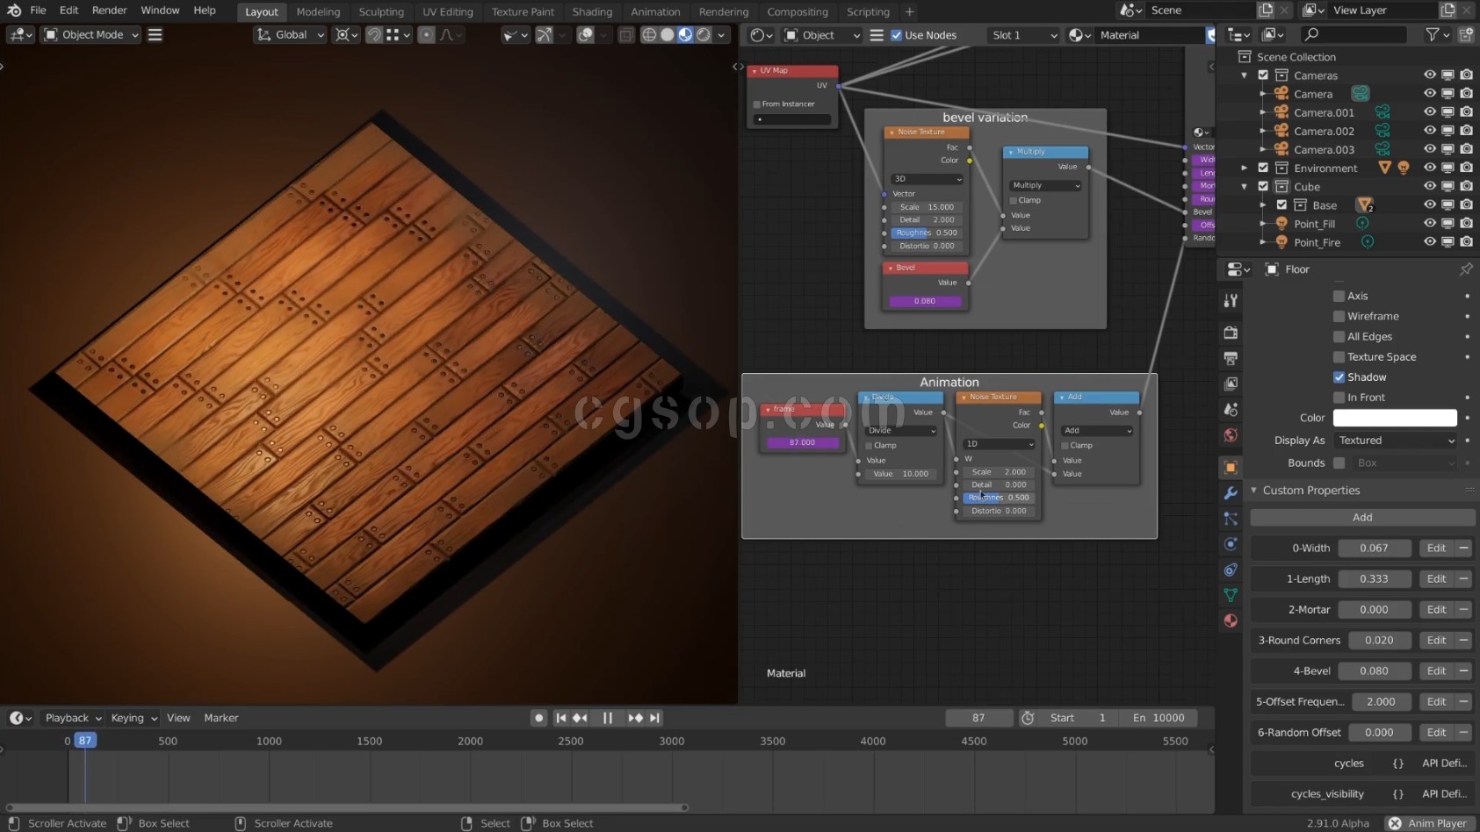Open the Render menu

109,11
